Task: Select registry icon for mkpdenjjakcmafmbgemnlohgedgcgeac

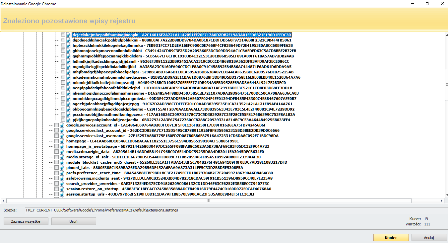Action: (x=68, y=77)
